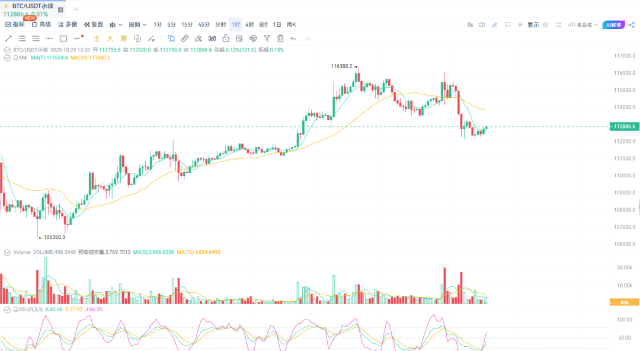Undo the last drawing action
The height and width of the screenshot is (351, 640).
pyautogui.click(x=293, y=39)
